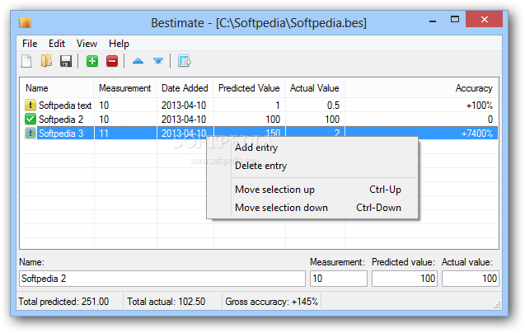The width and height of the screenshot is (525, 333).
Task: Open the Edit menu
Action: tap(57, 44)
